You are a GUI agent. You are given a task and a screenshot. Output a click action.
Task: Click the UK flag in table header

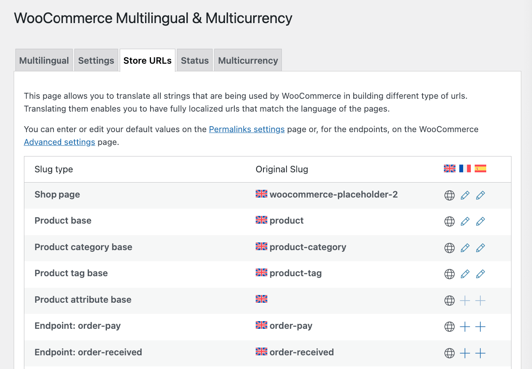coord(449,168)
